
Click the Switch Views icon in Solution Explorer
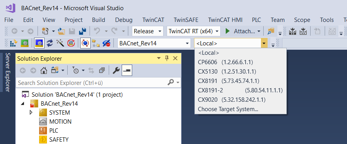click(54, 70)
